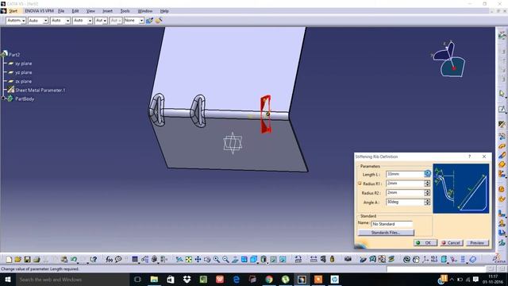Open the Tools menu
The height and width of the screenshot is (286, 508).
coord(125,11)
